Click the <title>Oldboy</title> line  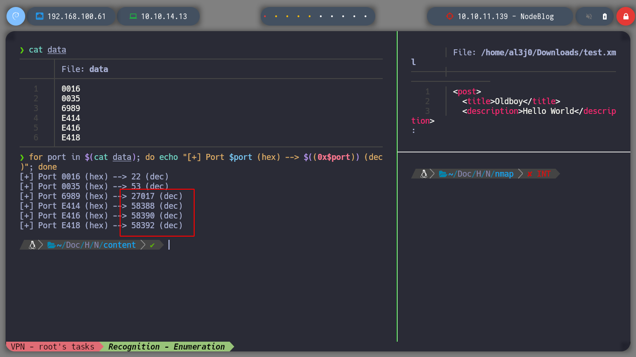(511, 101)
